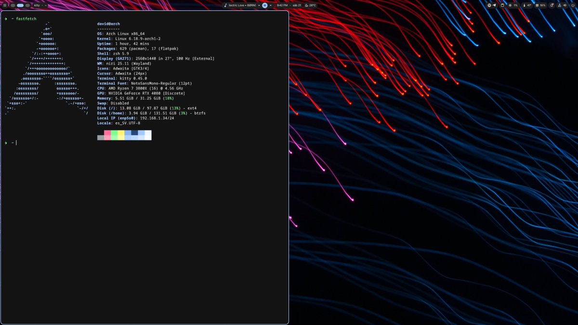Open the Telegram tray icon
Viewport: 578px width, 325px height.
pos(494,5)
